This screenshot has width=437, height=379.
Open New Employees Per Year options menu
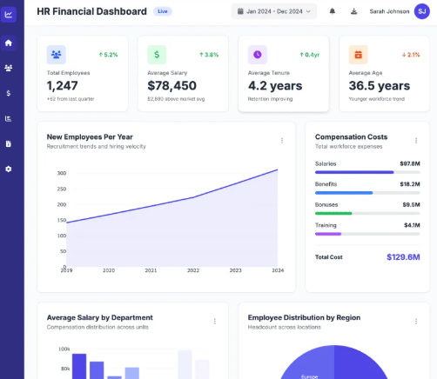(282, 141)
